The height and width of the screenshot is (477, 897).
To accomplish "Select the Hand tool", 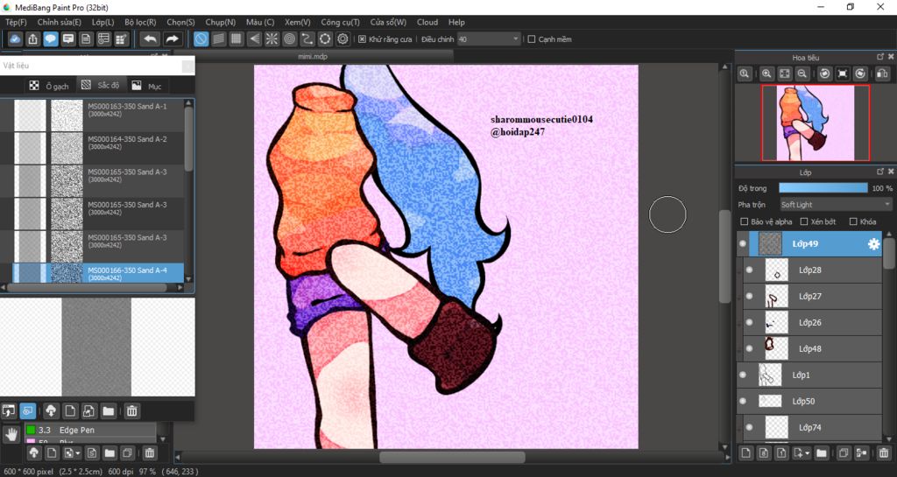I will pos(11,435).
